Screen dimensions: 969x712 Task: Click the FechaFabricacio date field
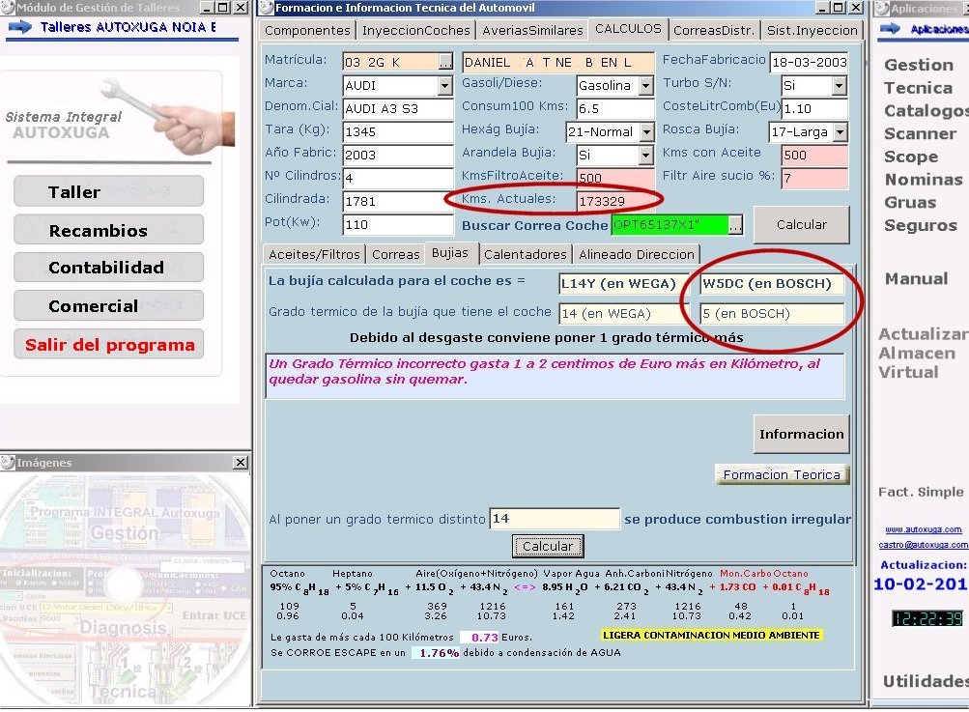coord(809,62)
